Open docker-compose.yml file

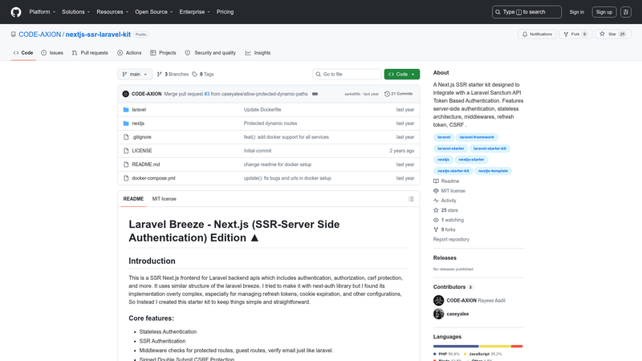(153, 178)
